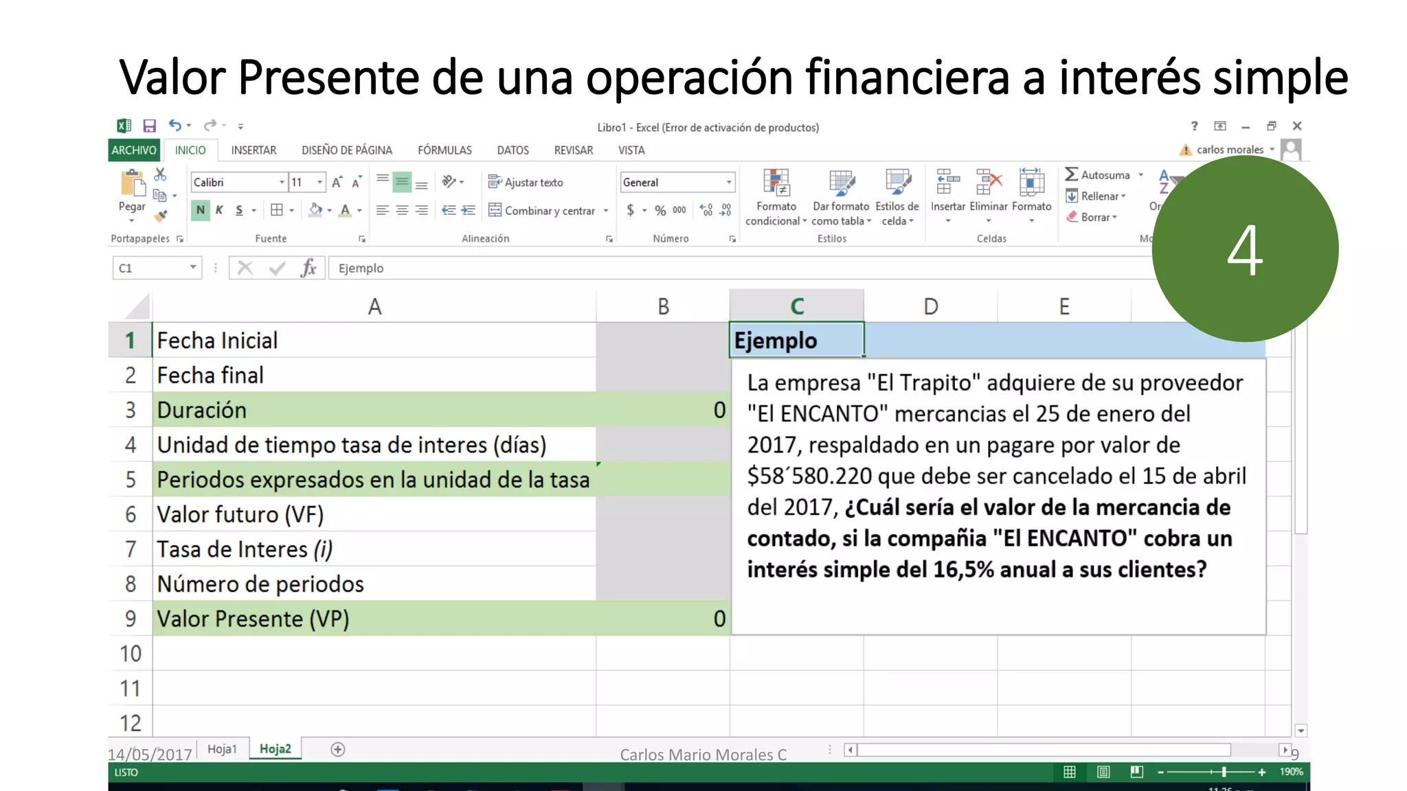Decrease decimal places
This screenshot has height=791, width=1407.
pyautogui.click(x=725, y=210)
